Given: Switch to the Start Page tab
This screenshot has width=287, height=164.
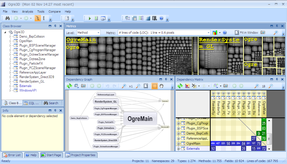Looking at the screenshot, I should coord(51,155).
